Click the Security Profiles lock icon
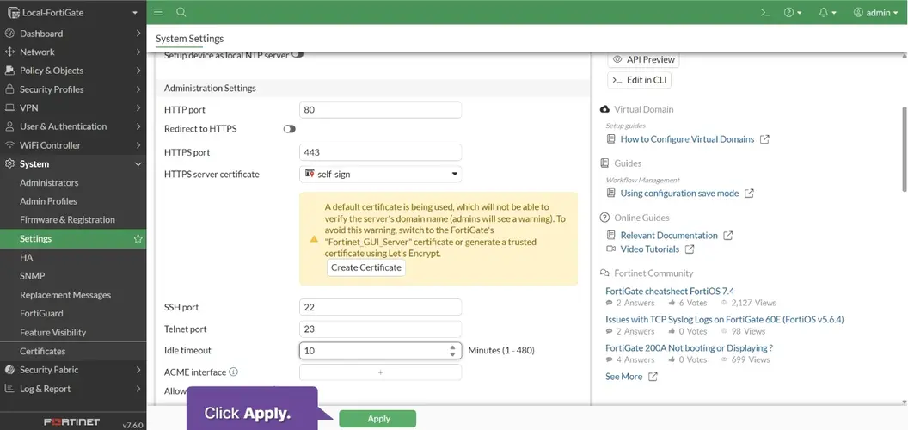Screen dimensions: 908x430 9,89
